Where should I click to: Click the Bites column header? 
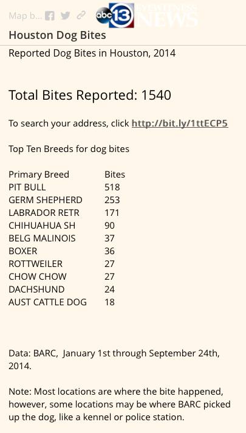click(x=115, y=175)
